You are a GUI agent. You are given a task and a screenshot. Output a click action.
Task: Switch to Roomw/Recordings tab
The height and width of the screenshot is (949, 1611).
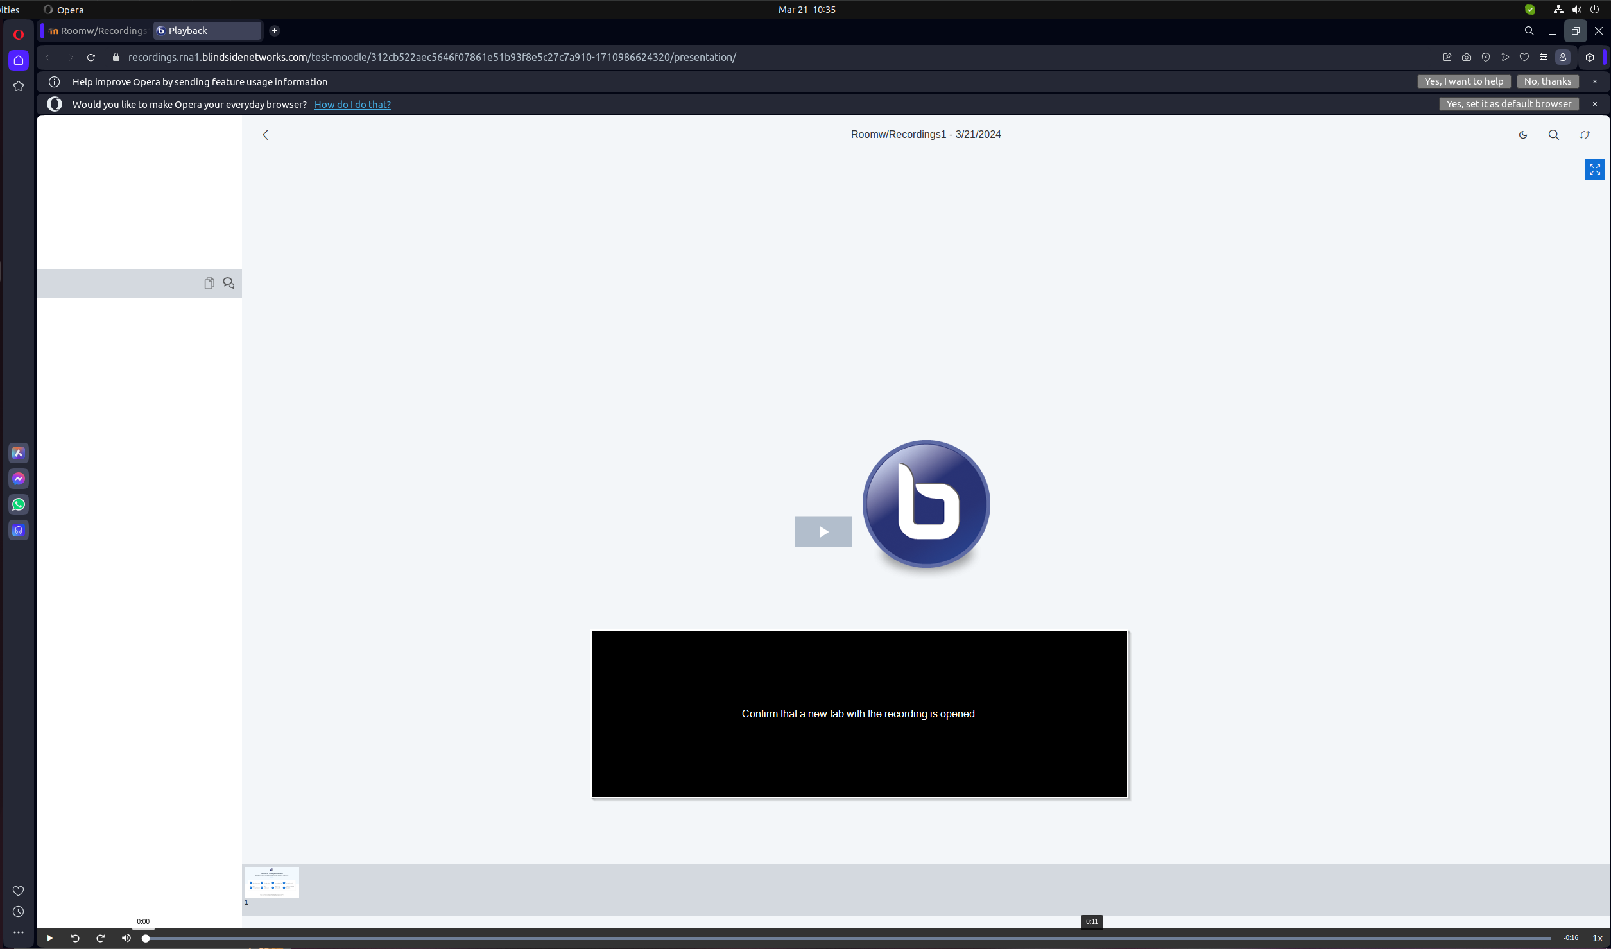(98, 31)
